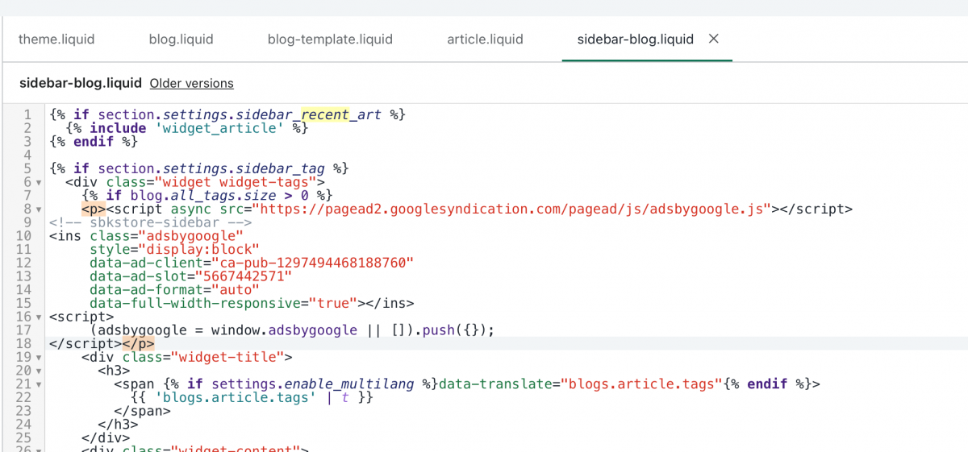Click 'sidebar_tag' on line 5
This screenshot has height=452, width=968.
pyautogui.click(x=280, y=168)
